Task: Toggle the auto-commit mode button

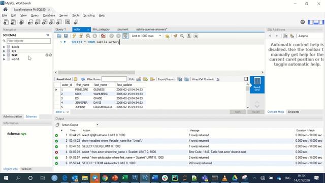Action: point(125,36)
